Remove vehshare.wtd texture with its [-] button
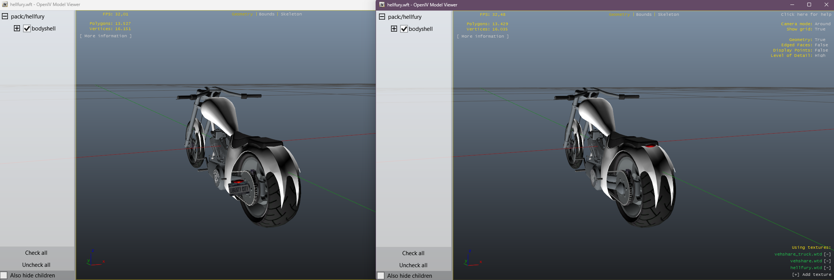The image size is (834, 280). (827, 261)
